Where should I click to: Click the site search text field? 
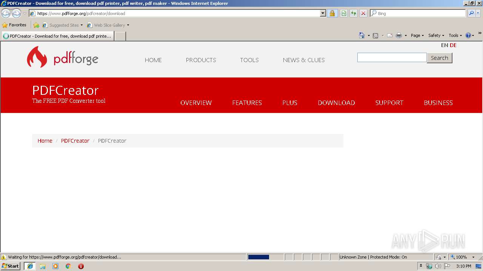pyautogui.click(x=392, y=58)
